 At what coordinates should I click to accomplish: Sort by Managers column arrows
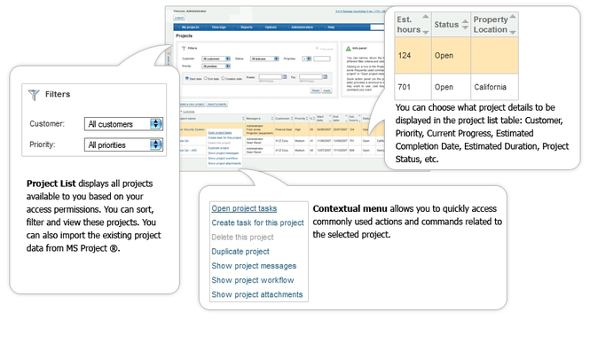(x=272, y=119)
